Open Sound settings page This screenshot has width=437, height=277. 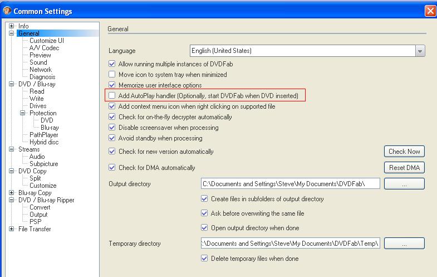pos(38,62)
